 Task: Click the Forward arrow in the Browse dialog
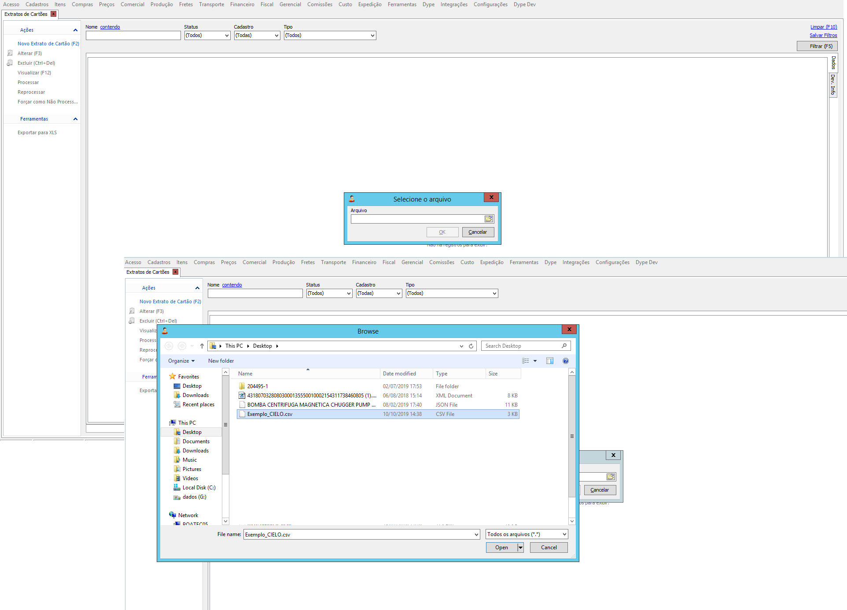pyautogui.click(x=182, y=346)
